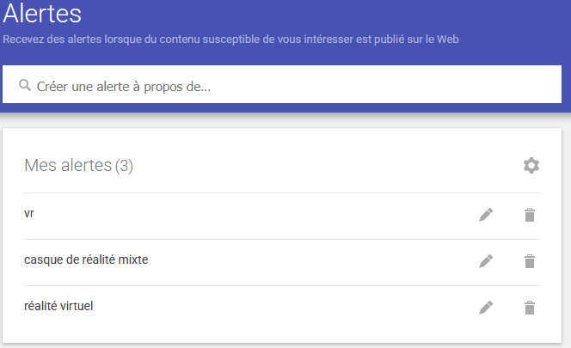Click the 'Mes alertes' heading
This screenshot has height=348, width=571.
click(x=68, y=165)
